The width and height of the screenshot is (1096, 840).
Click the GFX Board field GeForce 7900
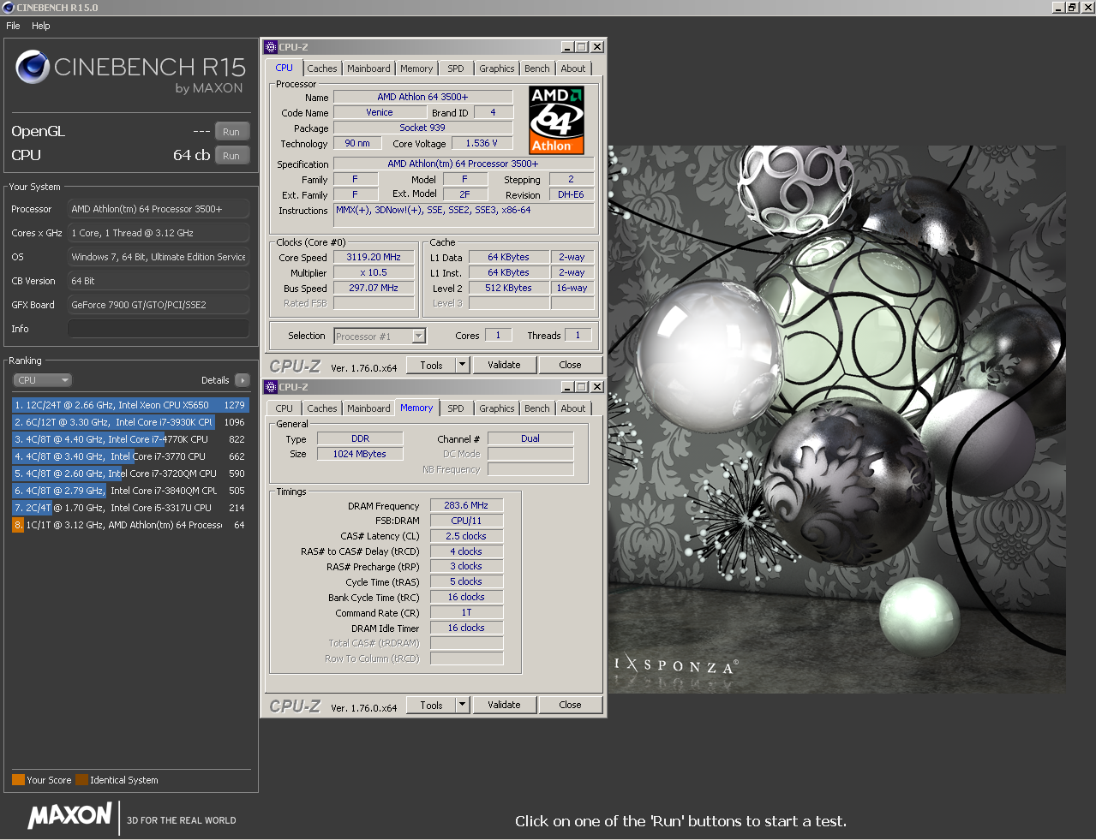tap(159, 305)
